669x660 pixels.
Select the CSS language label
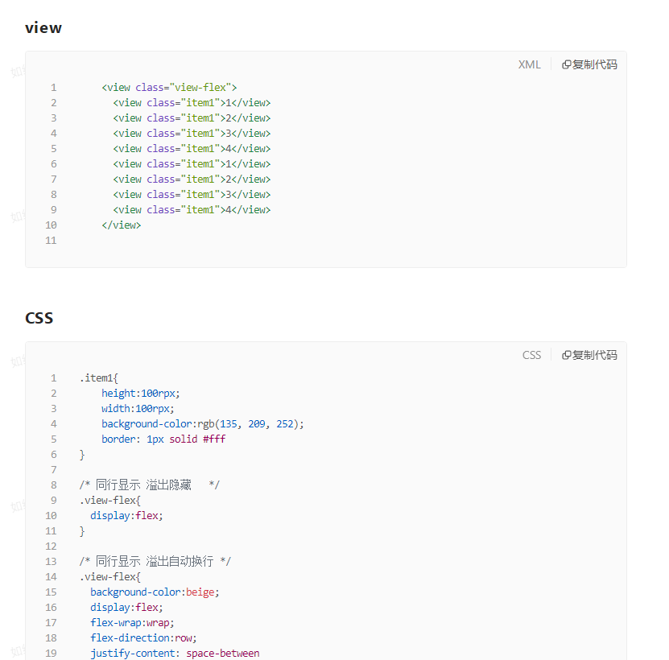531,355
